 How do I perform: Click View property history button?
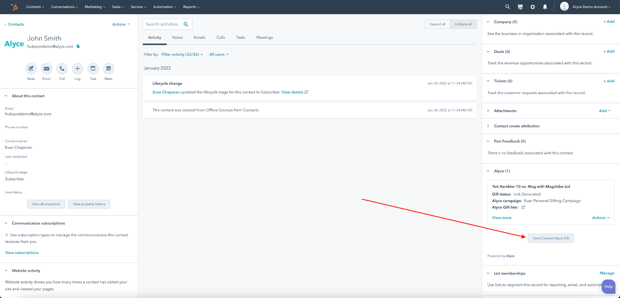[89, 204]
